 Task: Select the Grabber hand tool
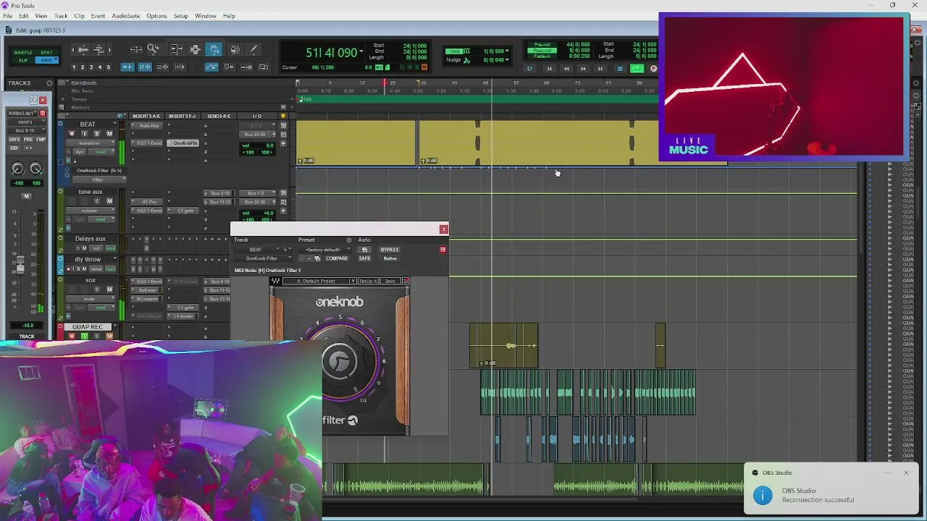click(x=214, y=49)
